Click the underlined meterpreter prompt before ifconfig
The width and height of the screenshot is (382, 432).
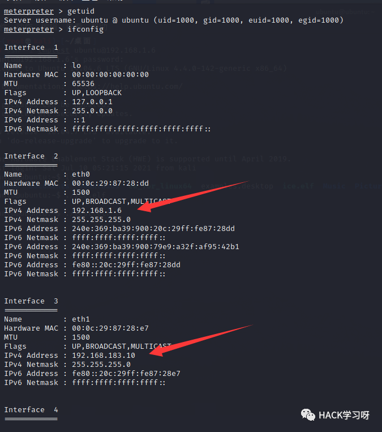click(29, 29)
